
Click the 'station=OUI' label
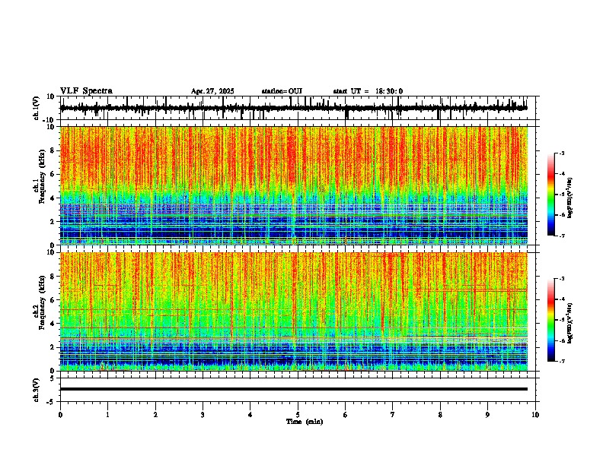[282, 91]
